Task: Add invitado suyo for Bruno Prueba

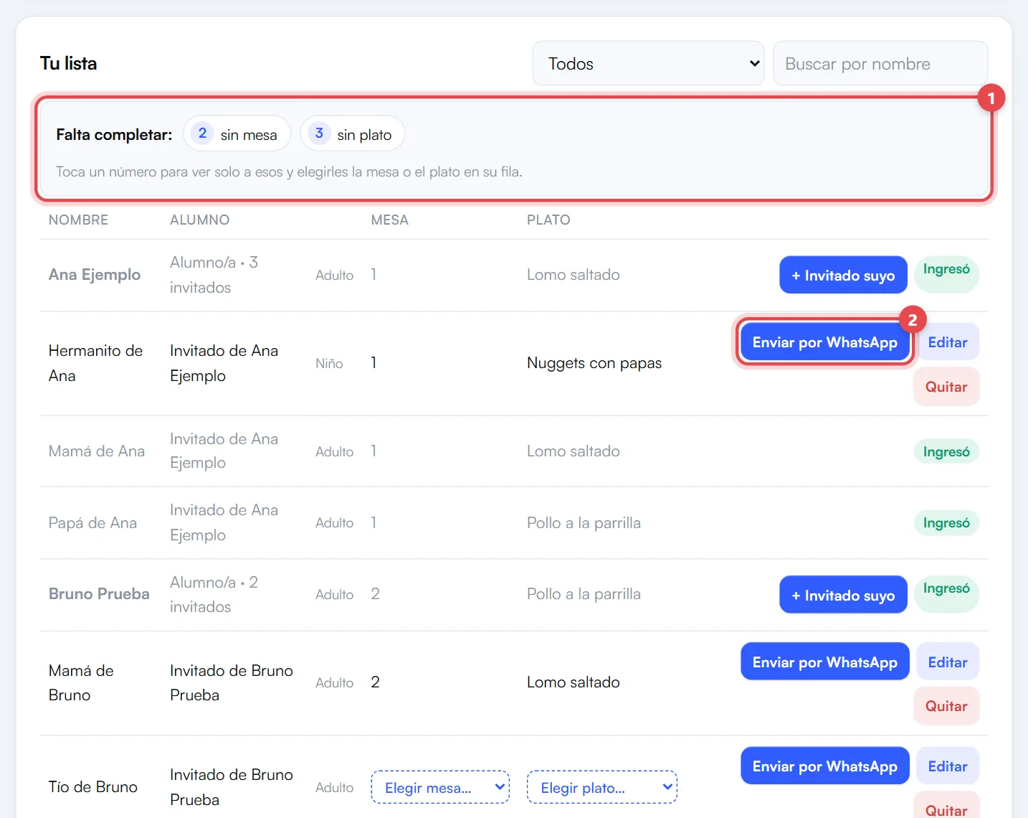Action: 843,595
